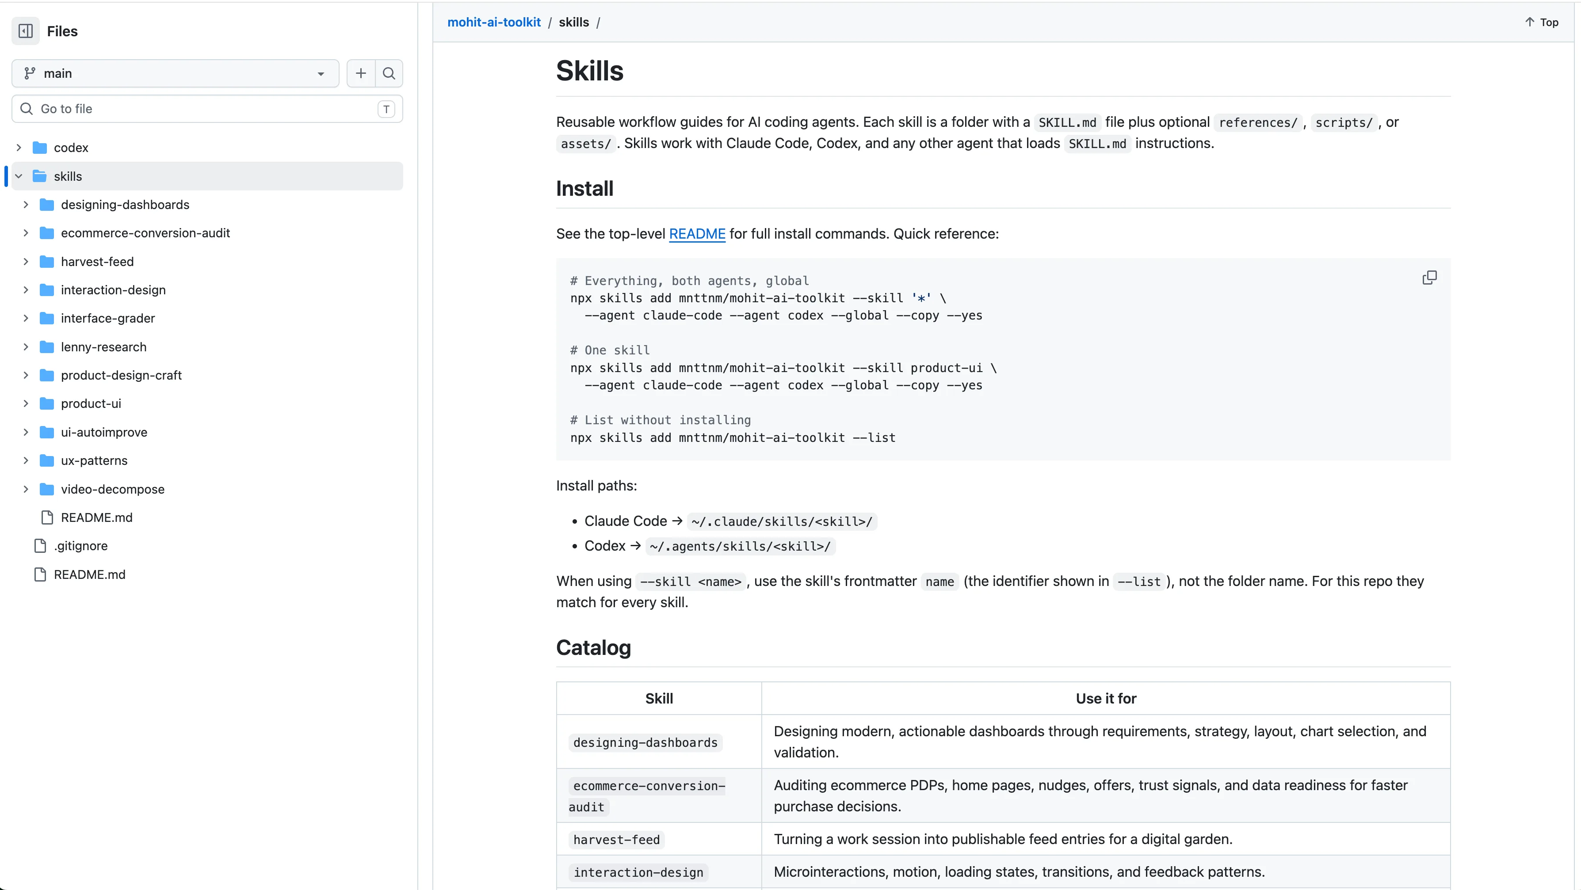Focus the Go to file input
Image resolution: width=1581 pixels, height=890 pixels.
[x=207, y=109]
